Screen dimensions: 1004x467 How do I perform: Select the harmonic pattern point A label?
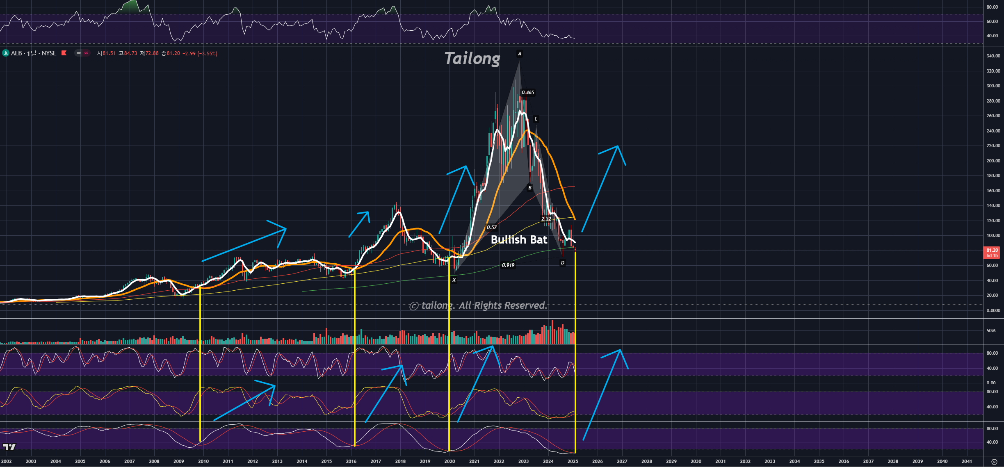519,54
